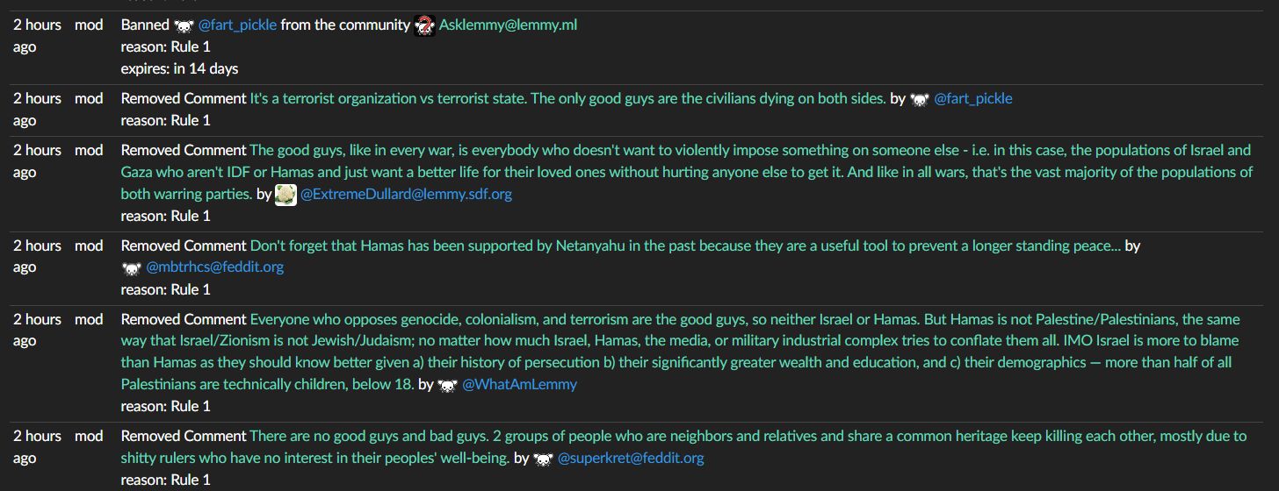Viewport: 1279px width, 491px height.
Task: Open the comment beginning "The good guys, like in every war"
Action: pyautogui.click(x=685, y=151)
